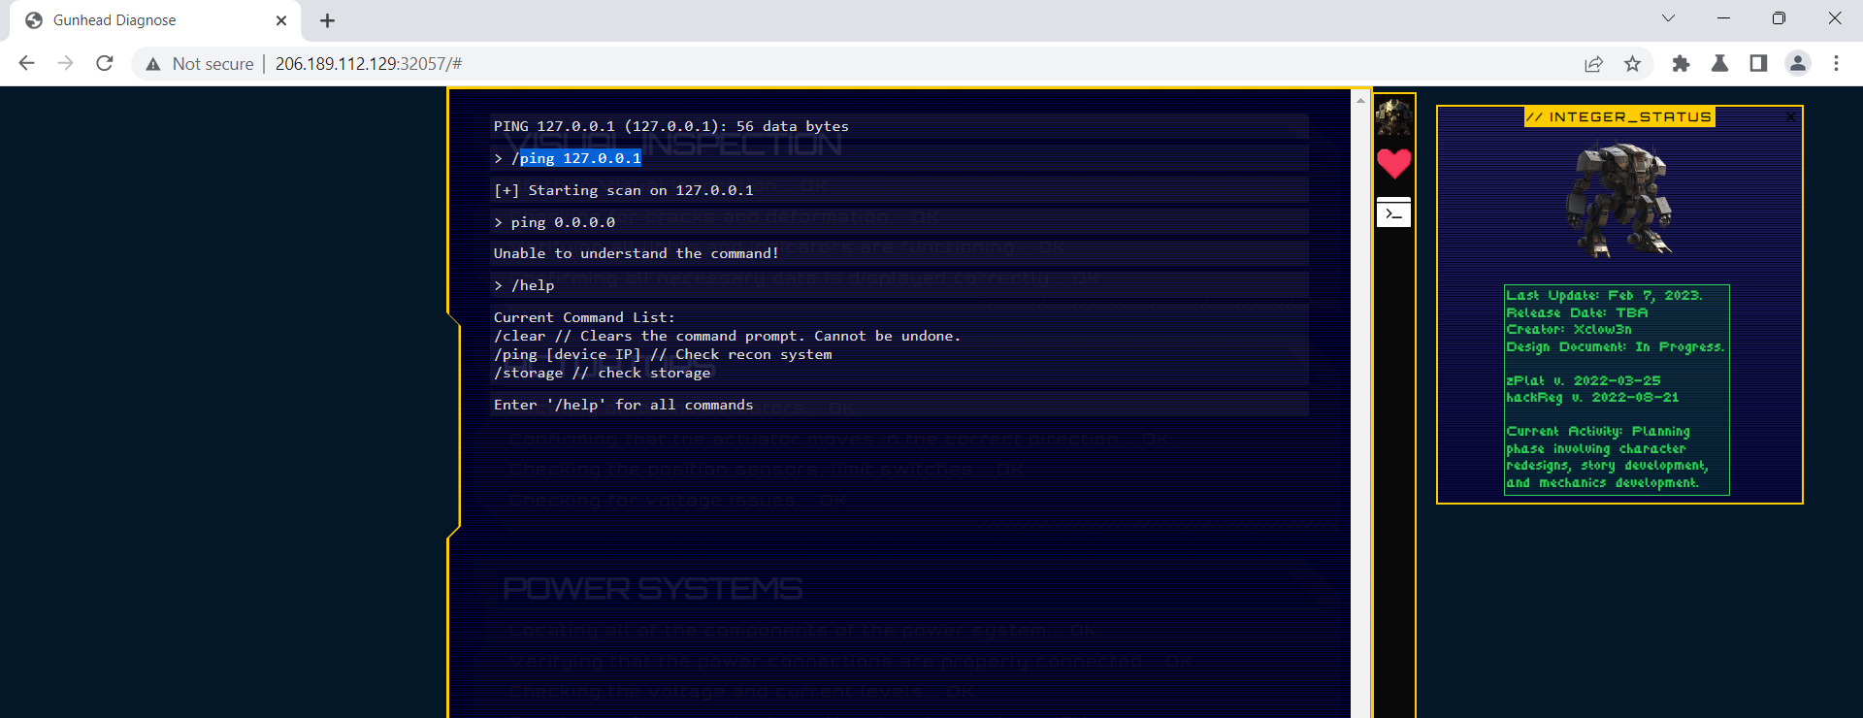
Task: Click the 'ping 0.0.0.0' command line
Action: tap(555, 222)
